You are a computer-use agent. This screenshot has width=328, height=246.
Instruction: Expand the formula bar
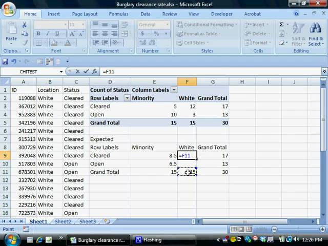[324, 72]
